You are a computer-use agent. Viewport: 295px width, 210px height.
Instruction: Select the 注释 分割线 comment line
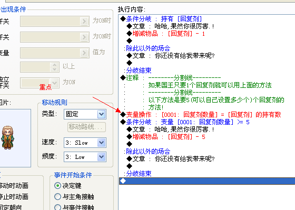tap(171, 78)
